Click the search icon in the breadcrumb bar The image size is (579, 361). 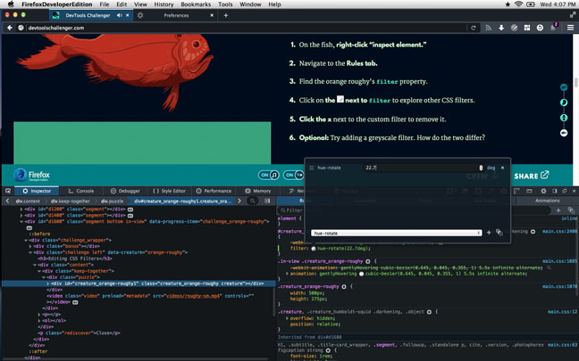pos(252,201)
